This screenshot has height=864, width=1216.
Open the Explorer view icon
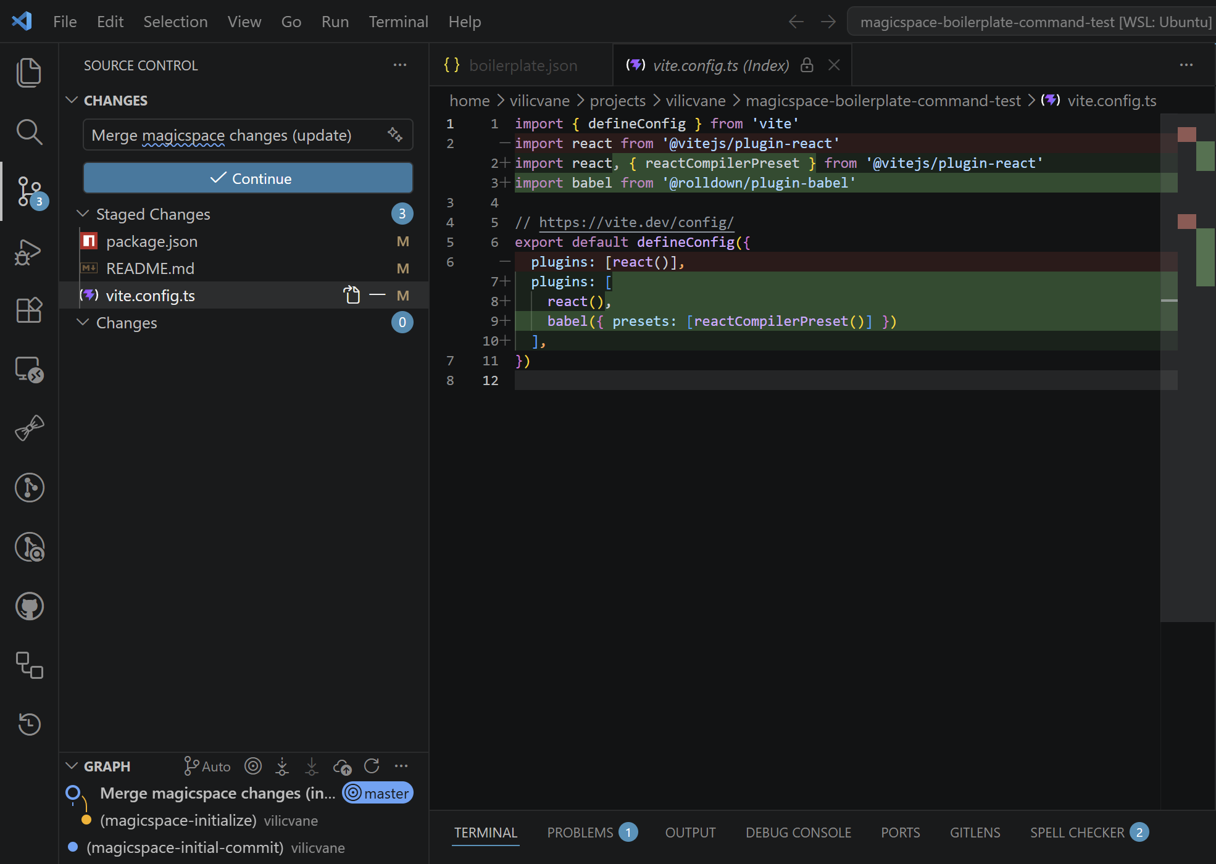(28, 73)
